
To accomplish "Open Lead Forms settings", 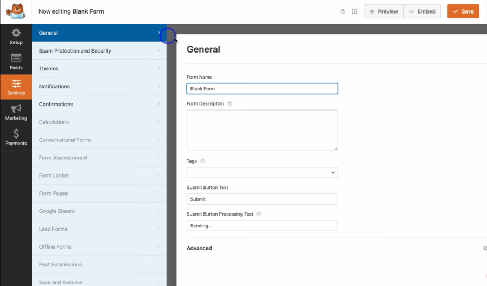I will (x=100, y=229).
